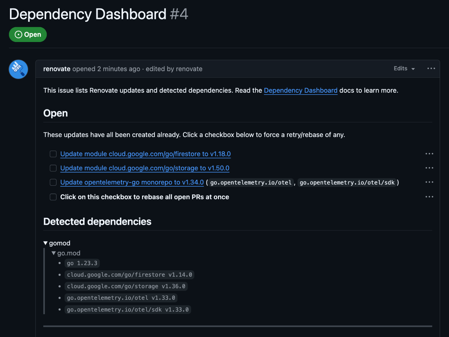This screenshot has width=449, height=337.
Task: Check the firestore v1.18.0 update checkbox
Action: click(53, 154)
